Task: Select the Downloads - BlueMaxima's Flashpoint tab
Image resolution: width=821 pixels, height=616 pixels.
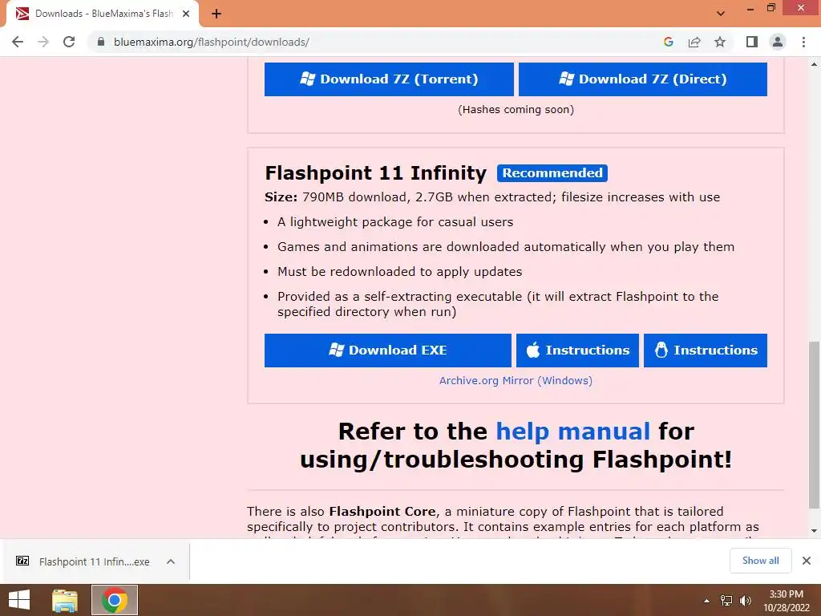Action: point(103,14)
